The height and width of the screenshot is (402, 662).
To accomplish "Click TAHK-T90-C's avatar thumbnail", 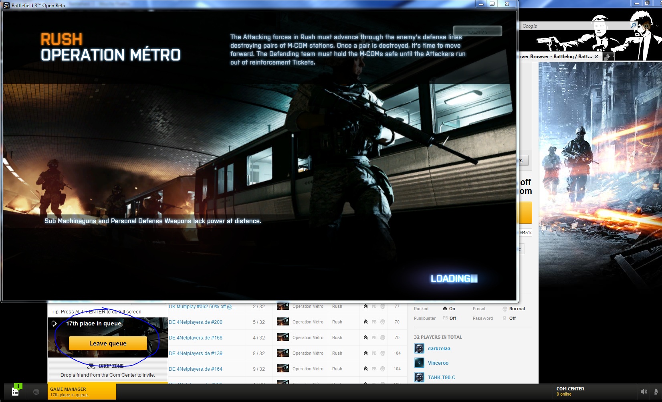I will click(x=419, y=377).
